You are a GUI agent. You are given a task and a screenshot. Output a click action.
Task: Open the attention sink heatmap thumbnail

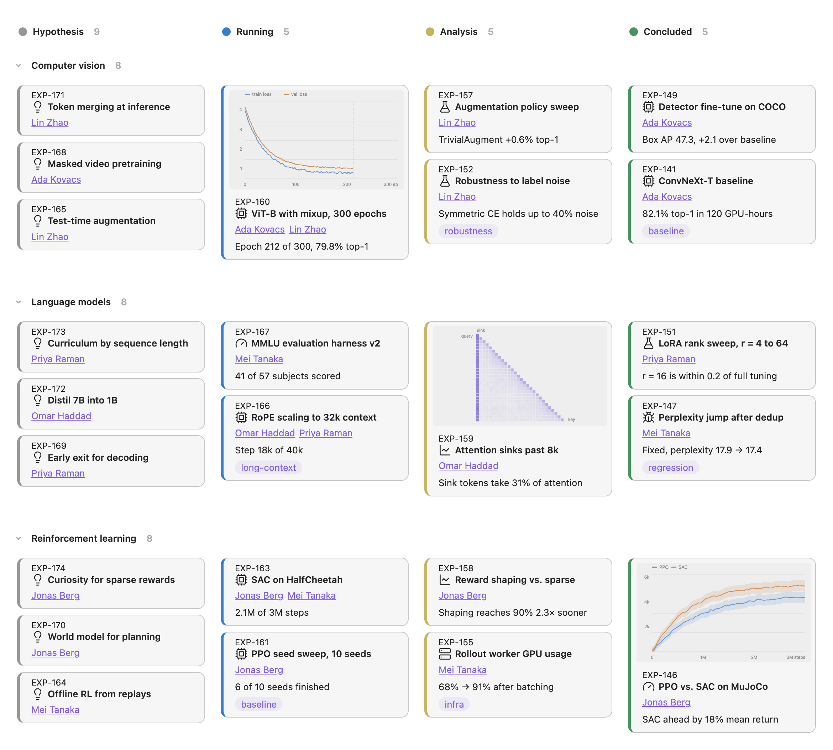pyautogui.click(x=519, y=376)
